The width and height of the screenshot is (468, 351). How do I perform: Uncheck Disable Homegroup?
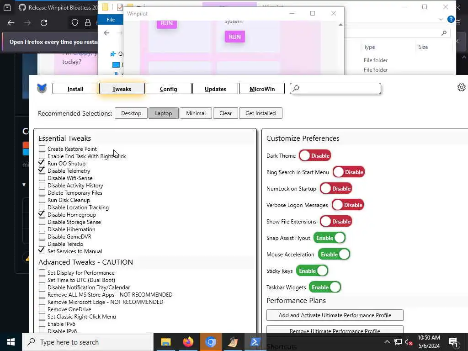[x=42, y=214]
